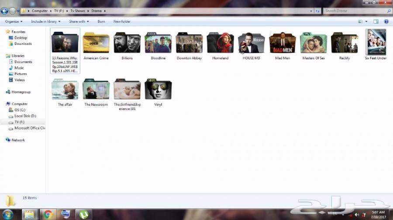The width and height of the screenshot is (393, 220).
Task: Open the Share with dropdown
Action: pos(79,21)
